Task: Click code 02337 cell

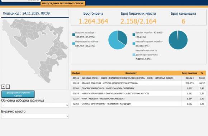Action: (x=76, y=99)
